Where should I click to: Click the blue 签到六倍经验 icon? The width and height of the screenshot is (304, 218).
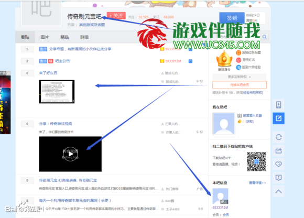[x=238, y=67]
